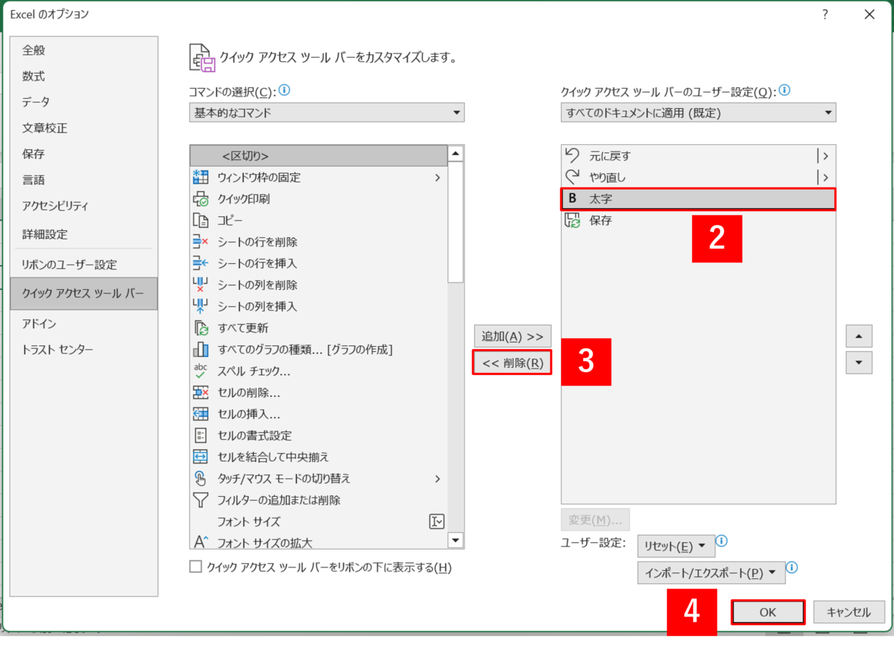Switch to リボンのユーザー設定 category
The image size is (894, 649).
pyautogui.click(x=84, y=265)
